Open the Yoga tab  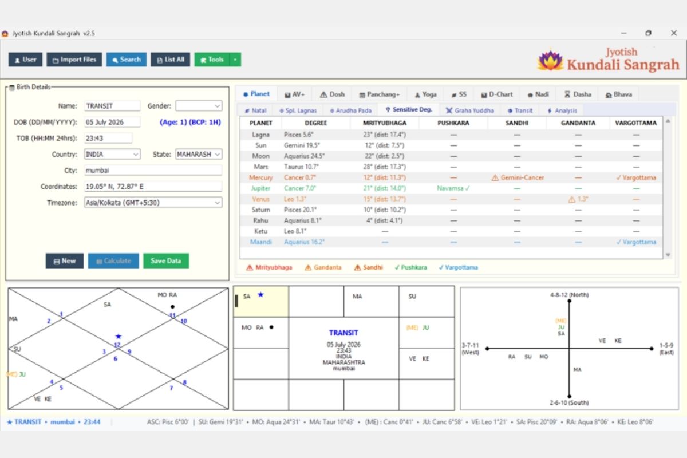425,94
